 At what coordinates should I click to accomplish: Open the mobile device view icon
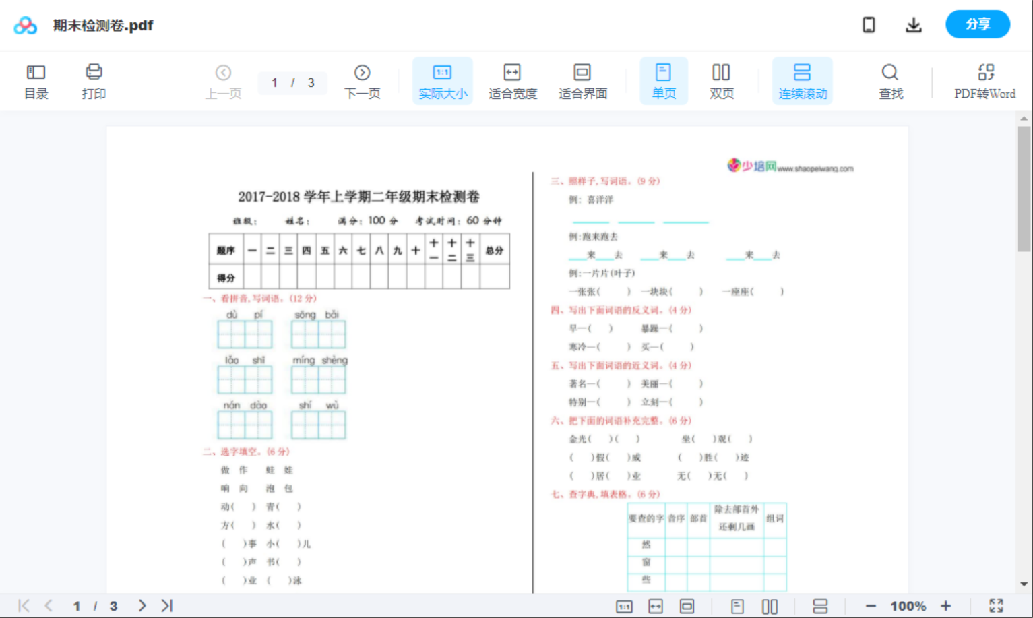869,25
